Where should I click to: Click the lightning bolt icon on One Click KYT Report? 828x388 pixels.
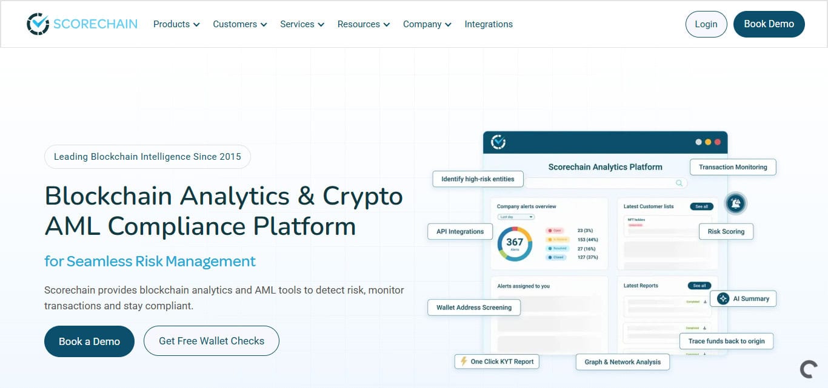(x=464, y=361)
